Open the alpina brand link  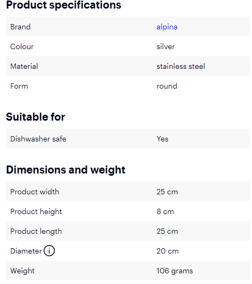point(167,27)
